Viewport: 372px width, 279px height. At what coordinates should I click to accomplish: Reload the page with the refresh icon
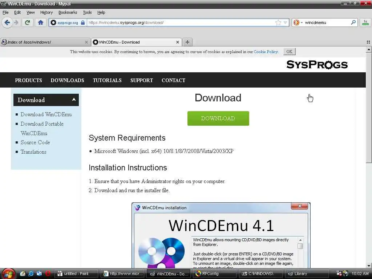[27, 23]
